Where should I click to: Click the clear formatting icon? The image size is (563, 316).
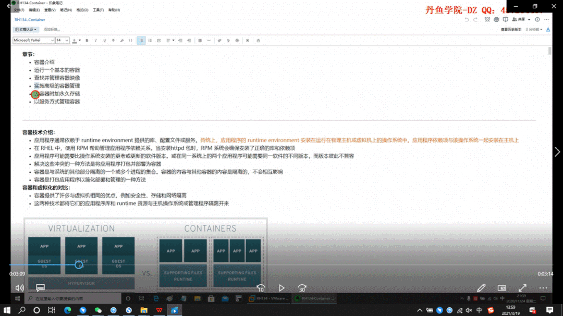(x=248, y=41)
